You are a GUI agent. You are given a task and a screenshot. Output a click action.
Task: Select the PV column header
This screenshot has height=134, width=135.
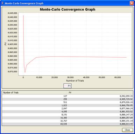coord(100,92)
